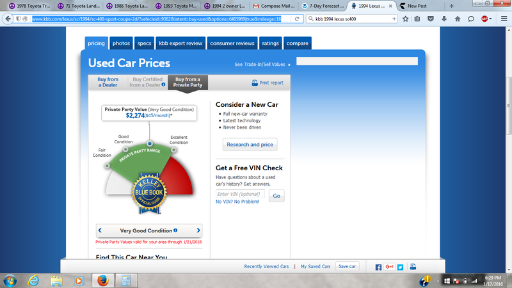Image resolution: width=512 pixels, height=288 pixels.
Task: Select Buy from a Private Party
Action: pos(188,82)
